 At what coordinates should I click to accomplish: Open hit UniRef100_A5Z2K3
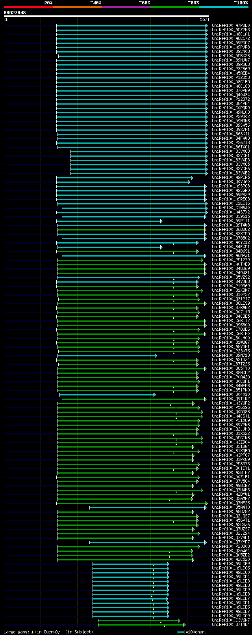pos(231,30)
